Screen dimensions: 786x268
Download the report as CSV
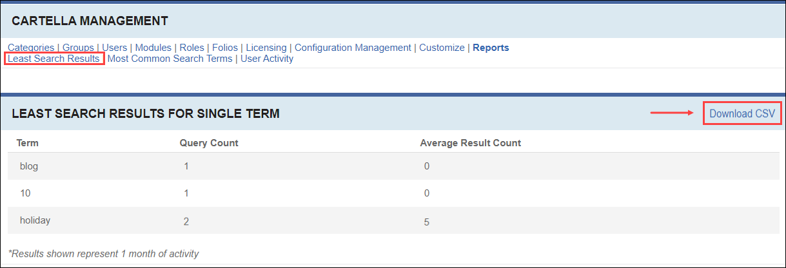pos(742,113)
